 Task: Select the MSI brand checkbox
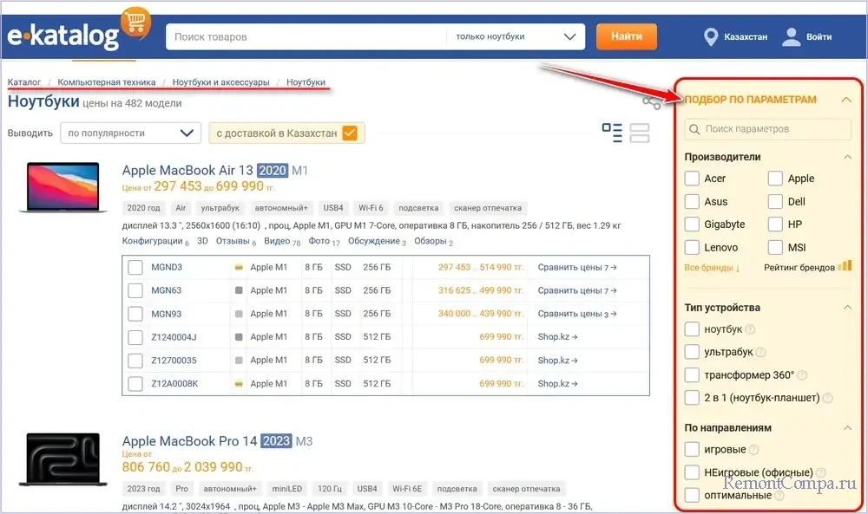point(775,248)
